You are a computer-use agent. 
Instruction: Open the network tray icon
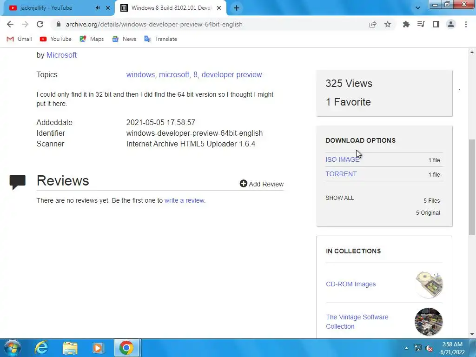[418, 348]
